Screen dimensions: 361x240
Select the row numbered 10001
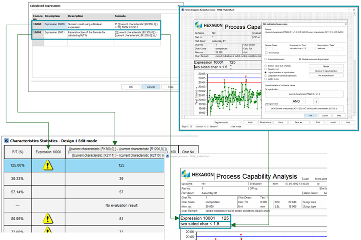(x=38, y=34)
